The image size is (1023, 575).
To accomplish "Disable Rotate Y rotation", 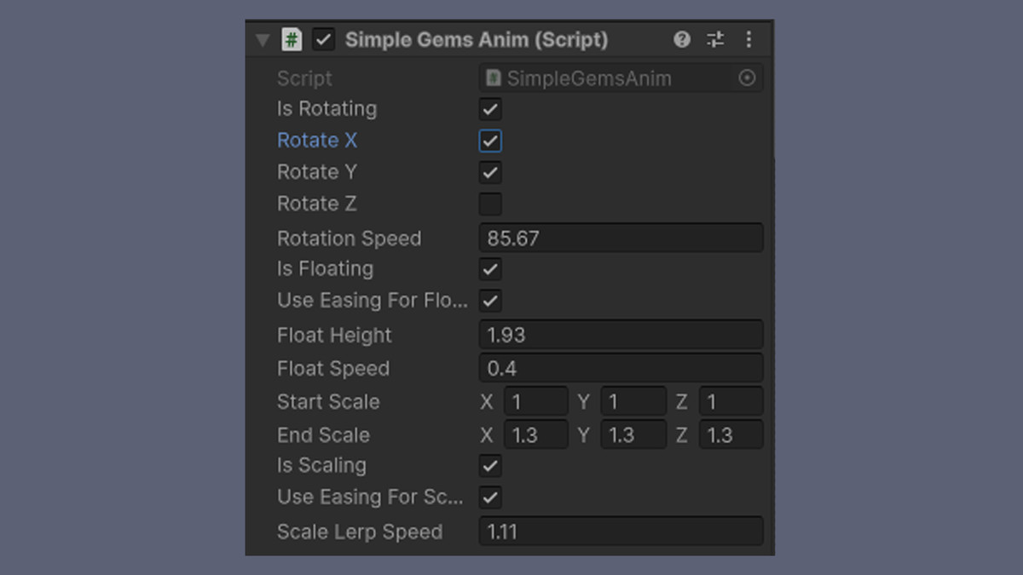I will coord(490,172).
